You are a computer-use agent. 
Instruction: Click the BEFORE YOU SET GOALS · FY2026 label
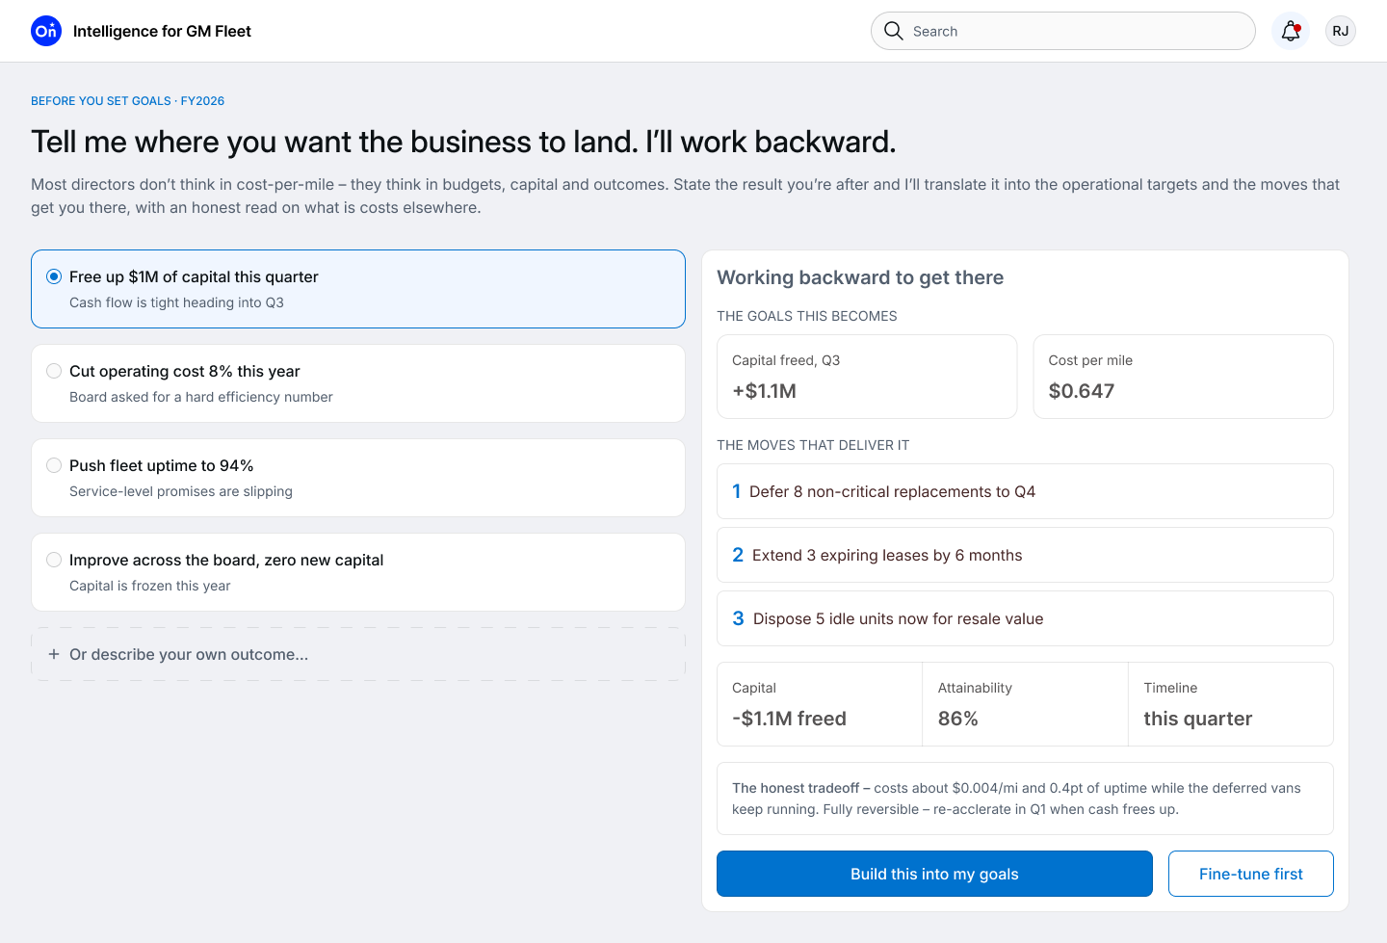point(127,100)
